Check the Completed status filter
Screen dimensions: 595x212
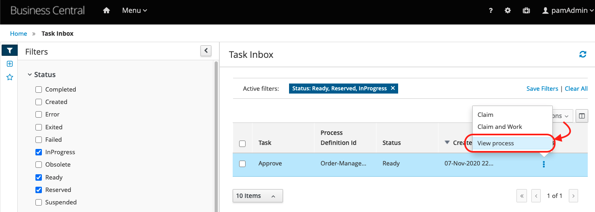click(39, 90)
